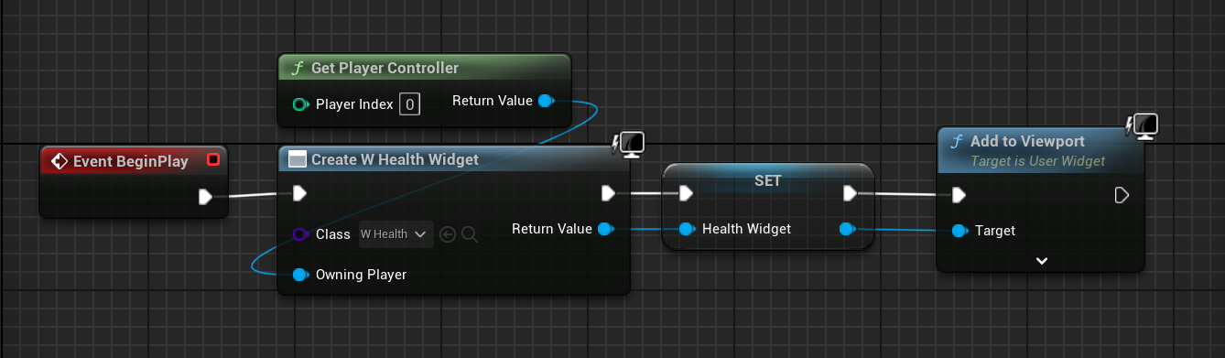Click the Add to Viewport Target pin
Viewport: 1225px width, 358px height.
point(959,231)
